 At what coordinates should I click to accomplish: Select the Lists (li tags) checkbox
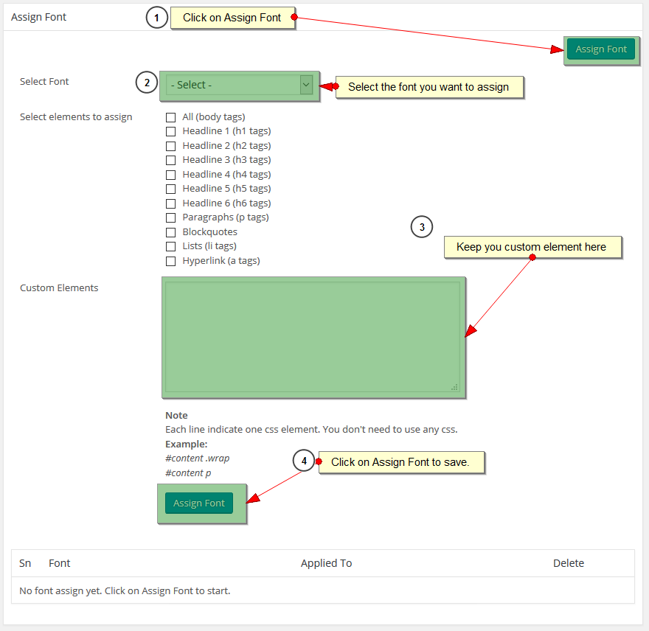170,246
